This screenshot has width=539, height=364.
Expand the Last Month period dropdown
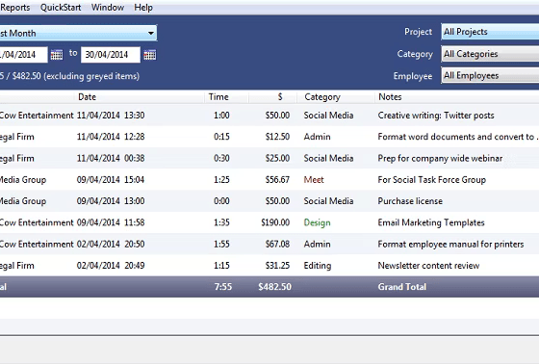pyautogui.click(x=78, y=33)
